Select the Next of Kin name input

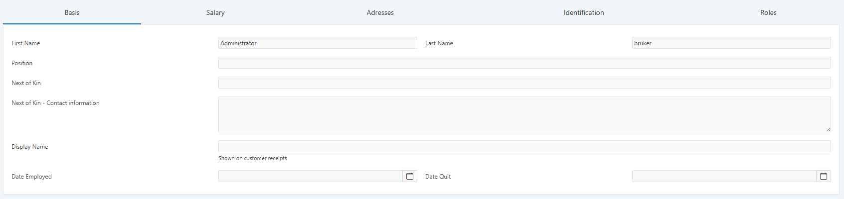[x=524, y=83]
